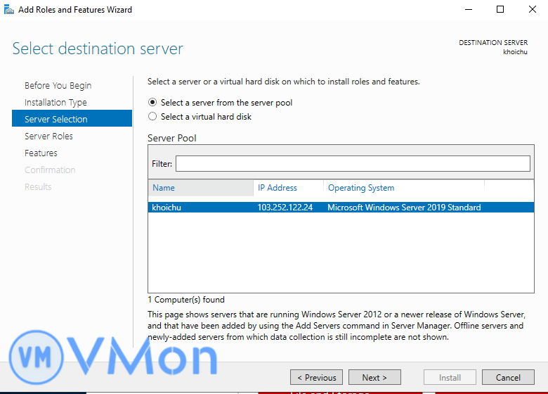548x394 pixels.
Task: Open the Server Selection step
Action: [x=56, y=120]
